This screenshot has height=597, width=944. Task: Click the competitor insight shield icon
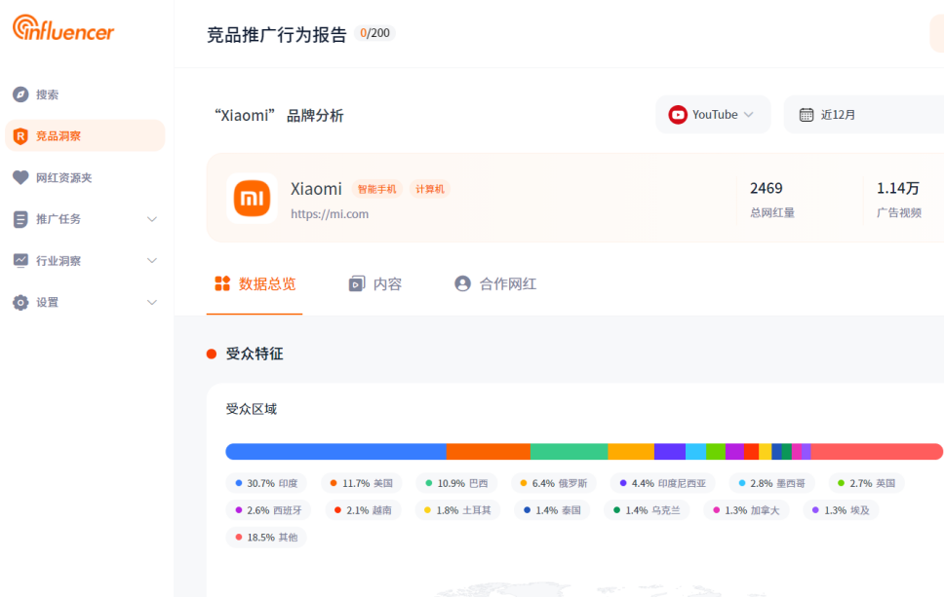click(x=20, y=136)
